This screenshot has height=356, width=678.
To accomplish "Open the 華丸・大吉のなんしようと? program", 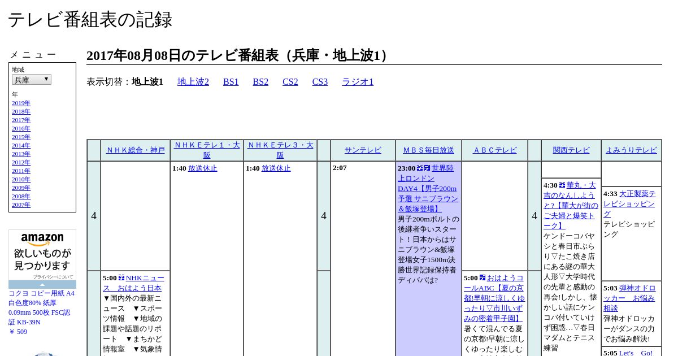I will (571, 206).
